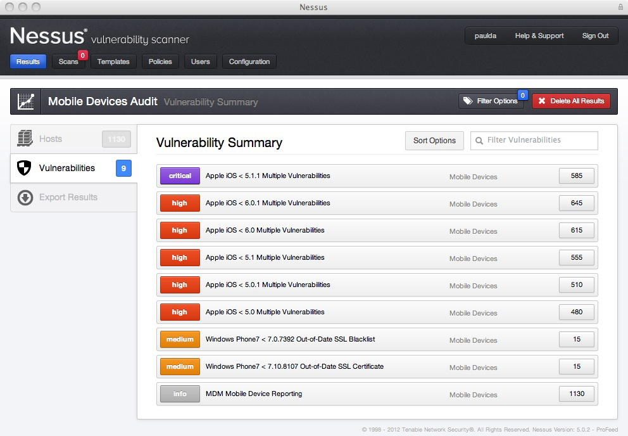628x436 pixels.
Task: Click the critical severity badge
Action: [x=180, y=176]
